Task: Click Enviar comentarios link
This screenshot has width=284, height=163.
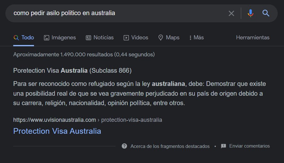Action: pos(249,146)
